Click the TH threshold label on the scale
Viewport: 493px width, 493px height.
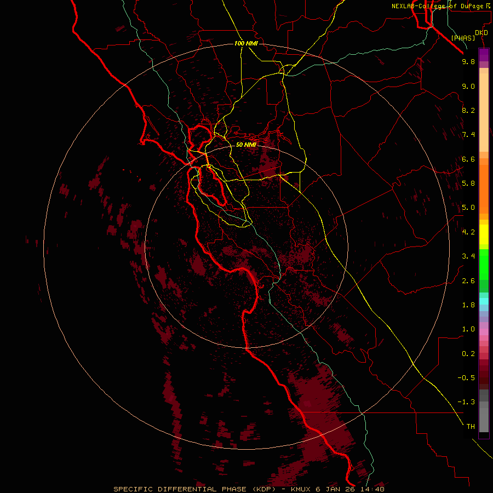coord(471,427)
